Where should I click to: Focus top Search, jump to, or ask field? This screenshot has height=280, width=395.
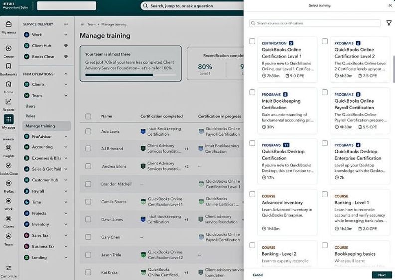192,6
